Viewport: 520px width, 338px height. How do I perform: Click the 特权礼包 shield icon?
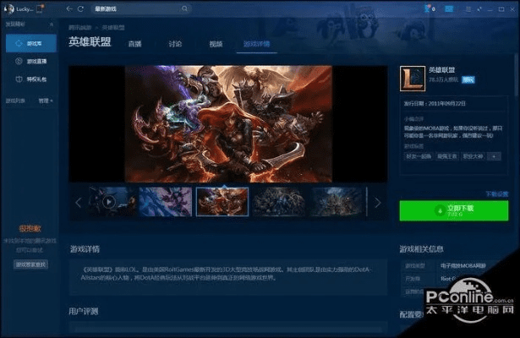(19, 79)
